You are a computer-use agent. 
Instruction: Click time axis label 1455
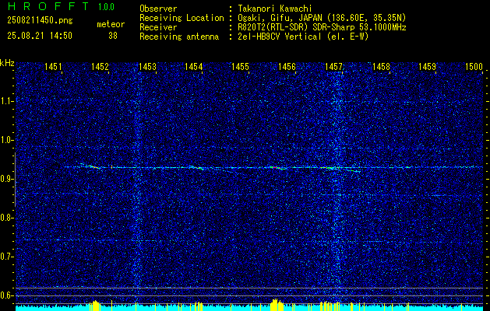point(240,66)
